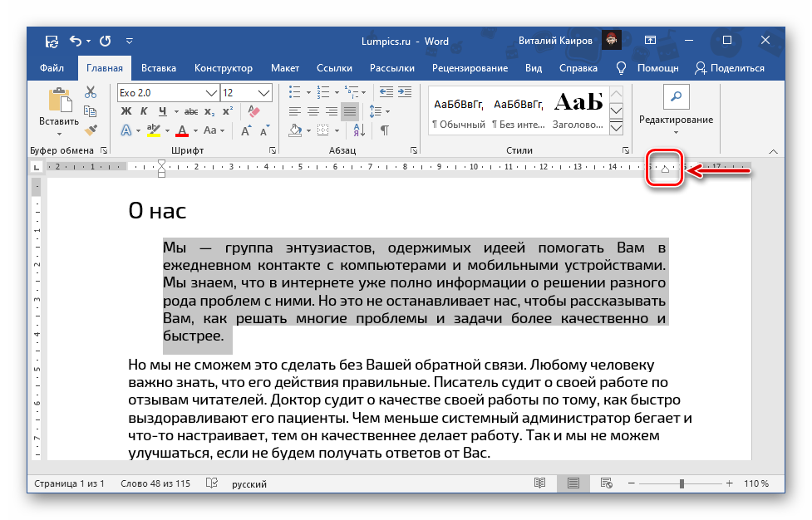The width and height of the screenshot is (812, 520).
Task: Apply the Обычный style
Action: click(x=457, y=112)
